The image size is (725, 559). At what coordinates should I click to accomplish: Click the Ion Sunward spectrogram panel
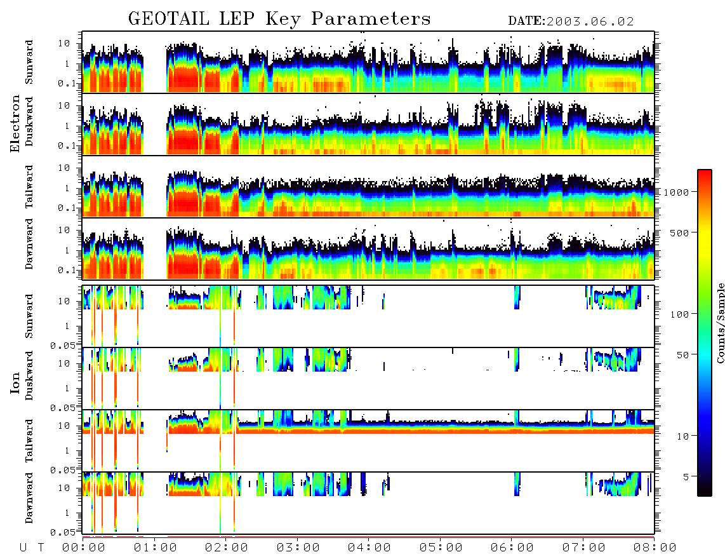[x=368, y=316]
